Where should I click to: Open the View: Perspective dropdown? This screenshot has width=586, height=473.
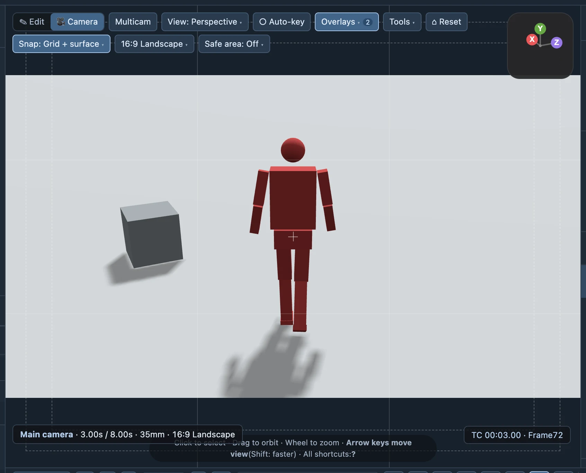[x=205, y=22]
